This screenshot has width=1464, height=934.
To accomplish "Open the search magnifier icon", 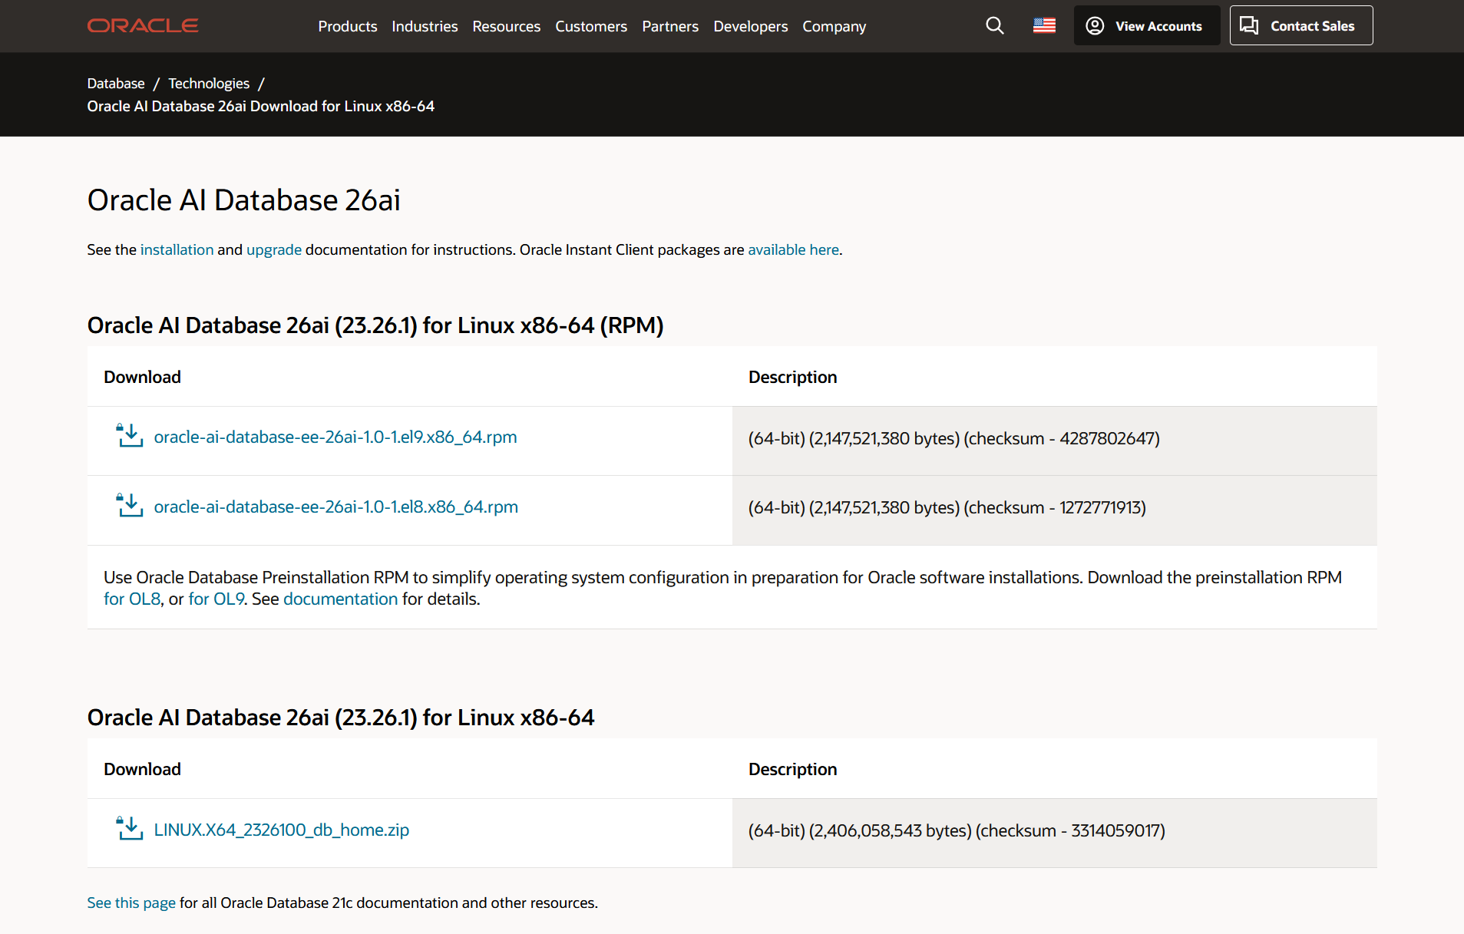I will click(x=994, y=26).
